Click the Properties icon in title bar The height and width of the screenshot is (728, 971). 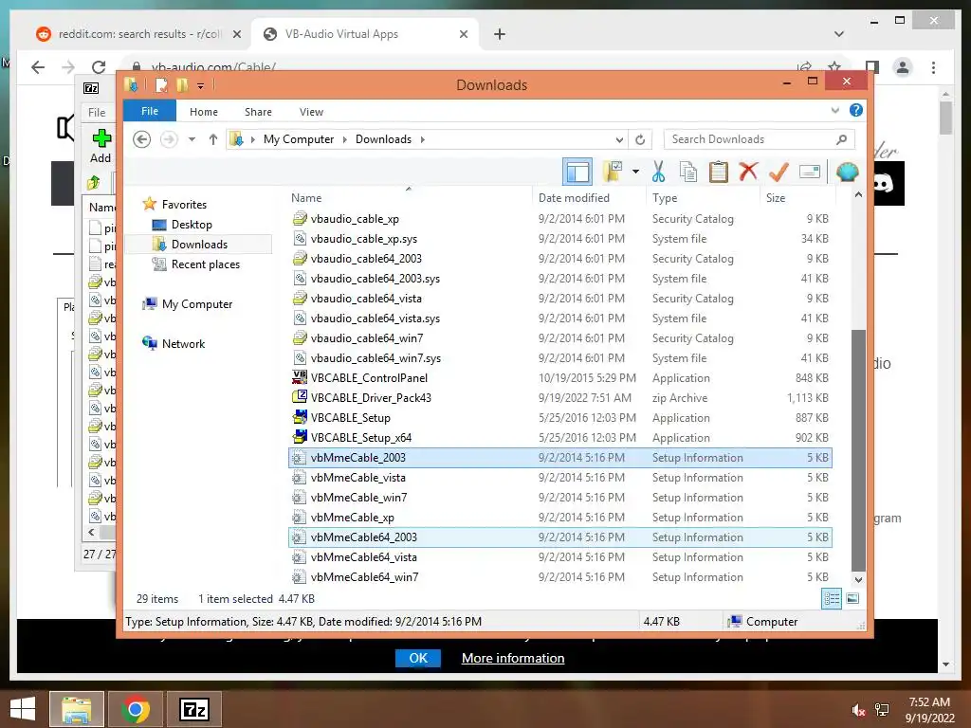point(161,84)
